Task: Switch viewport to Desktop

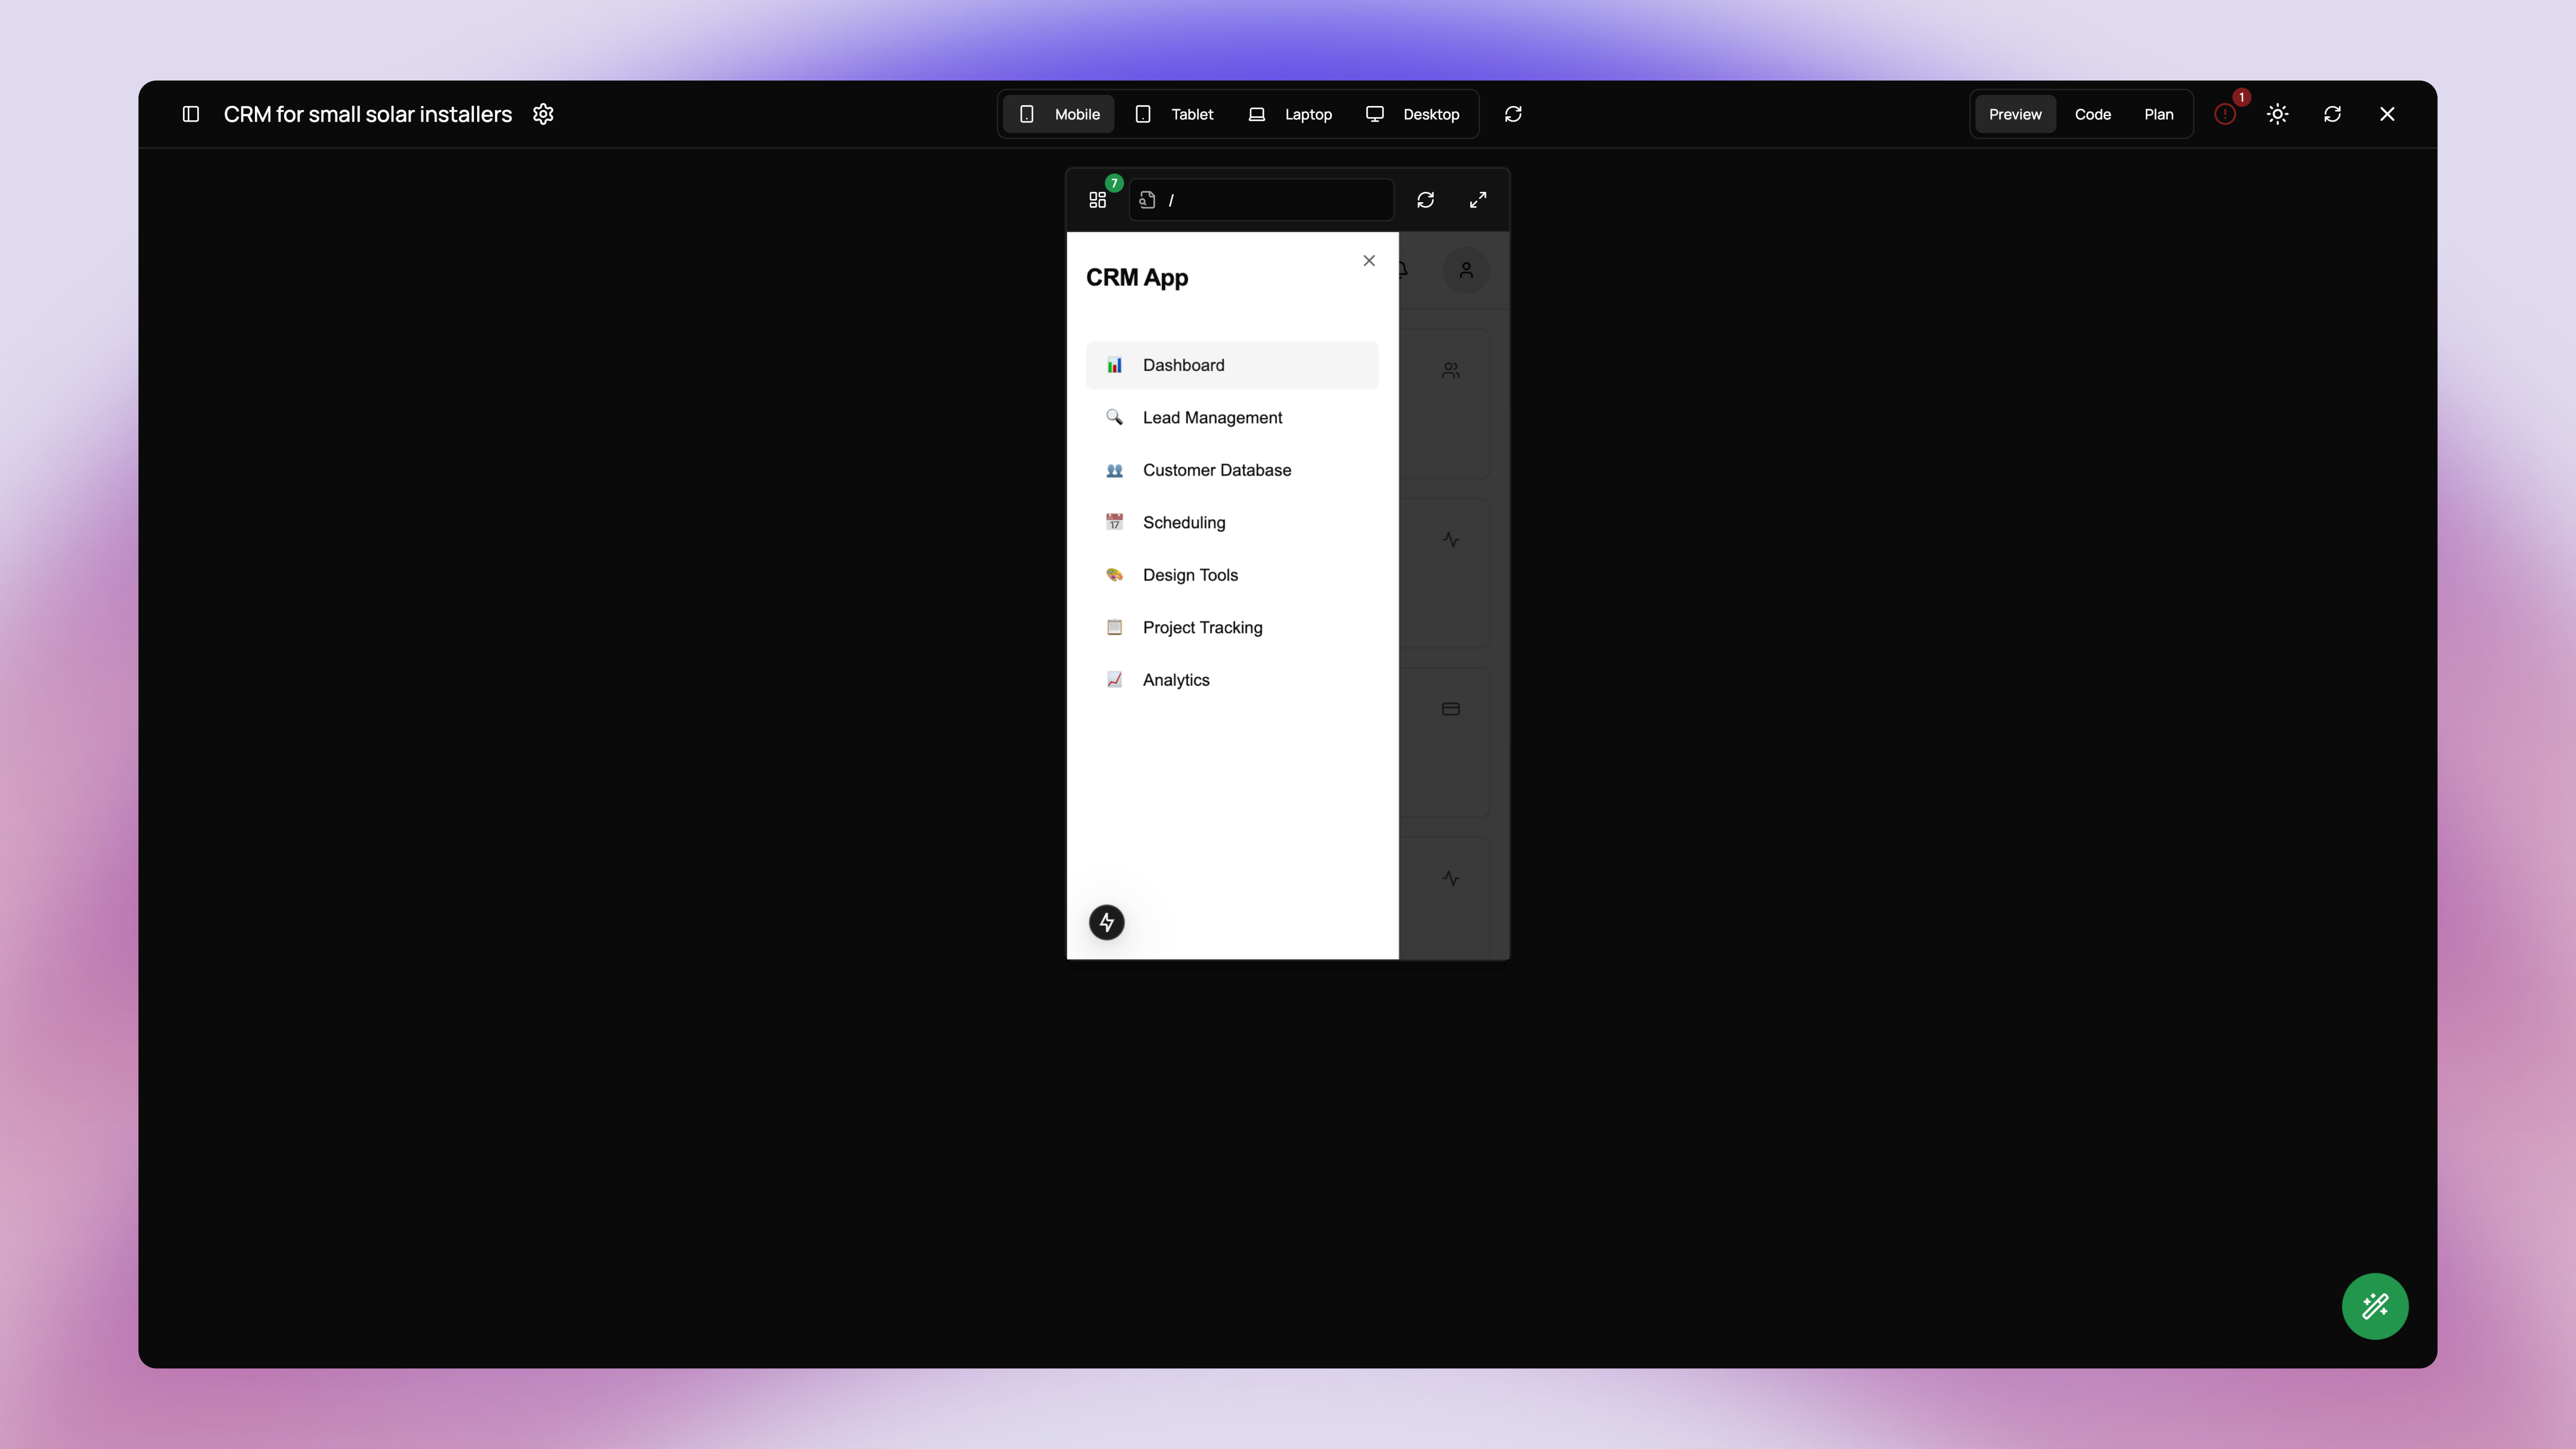Action: 1413,114
